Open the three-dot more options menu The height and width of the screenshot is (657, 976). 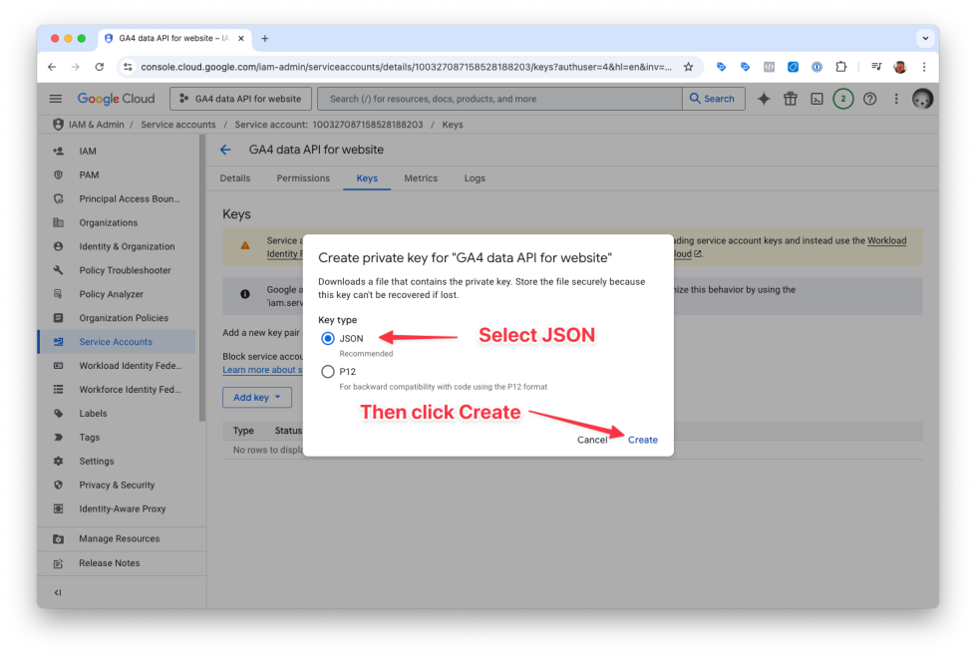pyautogui.click(x=896, y=99)
